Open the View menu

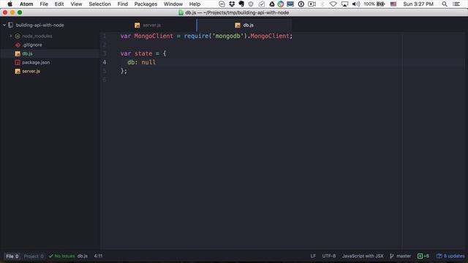[76, 4]
